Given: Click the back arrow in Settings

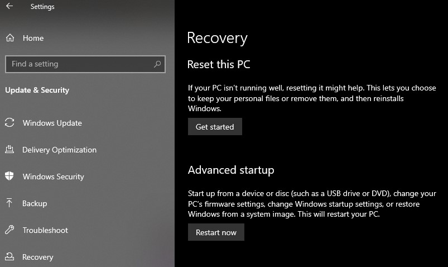Looking at the screenshot, I should (x=9, y=7).
